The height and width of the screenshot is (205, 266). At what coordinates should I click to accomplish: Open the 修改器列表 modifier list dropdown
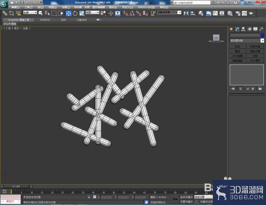click(262, 40)
